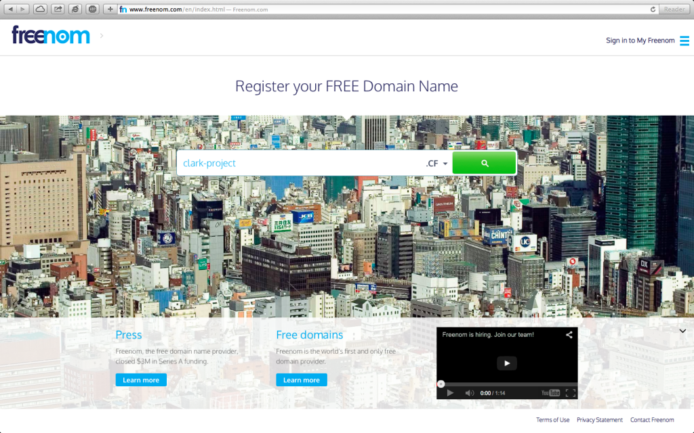
Task: Click the Freenom site favicon in the address bar
Action: pyautogui.click(x=123, y=9)
